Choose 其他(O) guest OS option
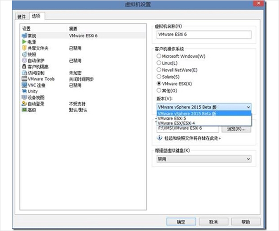The width and height of the screenshot is (279, 231). click(159, 90)
